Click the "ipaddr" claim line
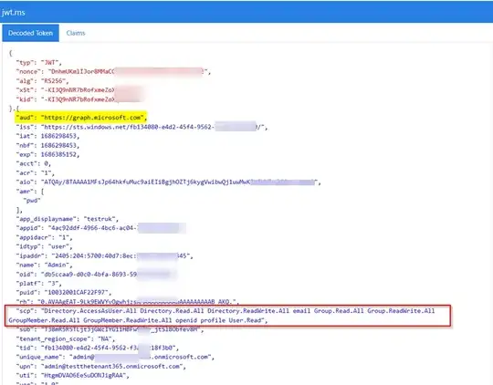This screenshot has height=385, width=493. pos(104,255)
